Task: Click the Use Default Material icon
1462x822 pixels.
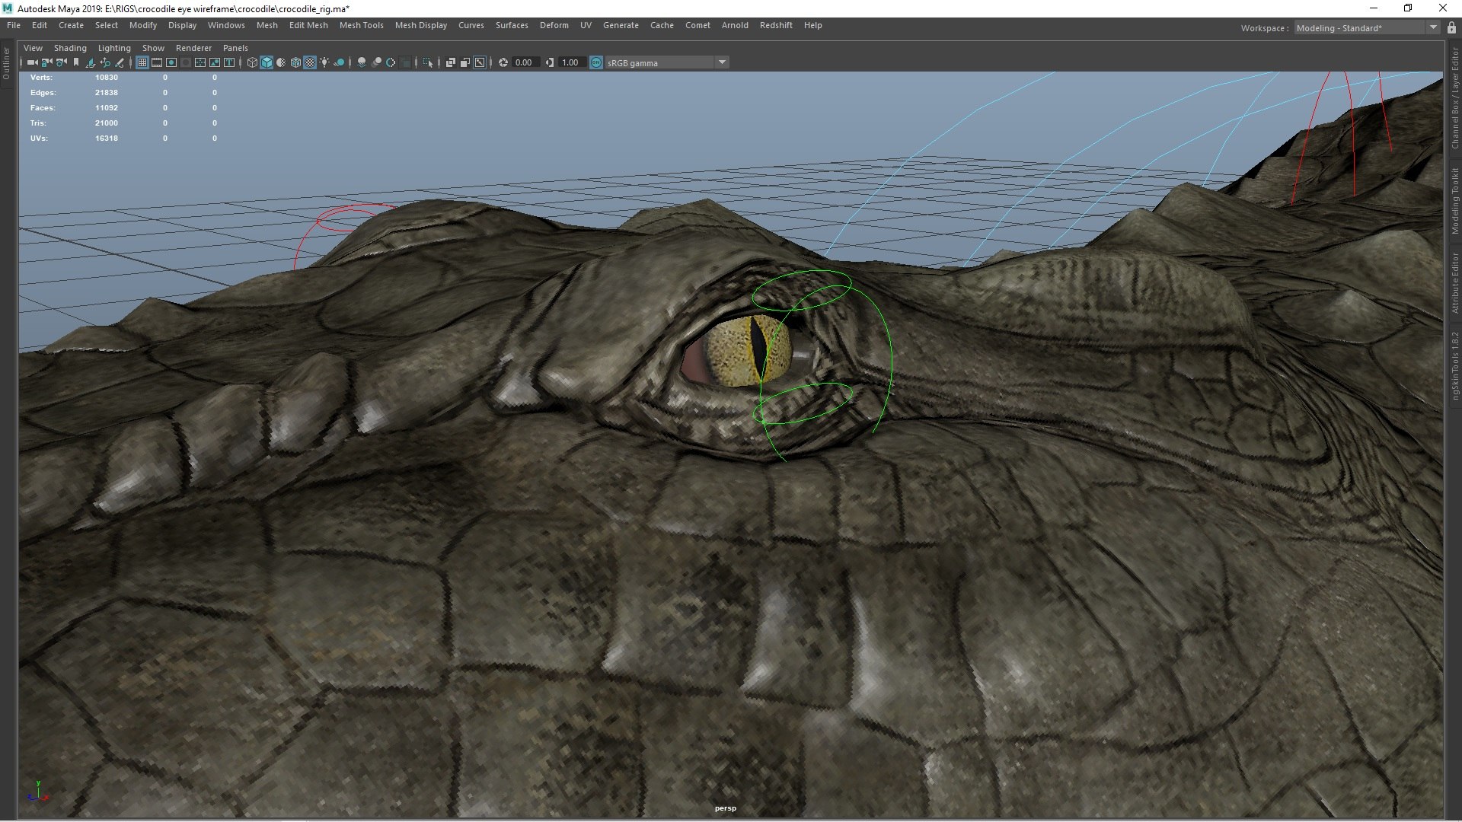Action: pyautogui.click(x=281, y=62)
